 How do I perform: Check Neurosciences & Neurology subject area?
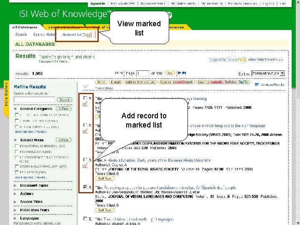click(x=17, y=157)
